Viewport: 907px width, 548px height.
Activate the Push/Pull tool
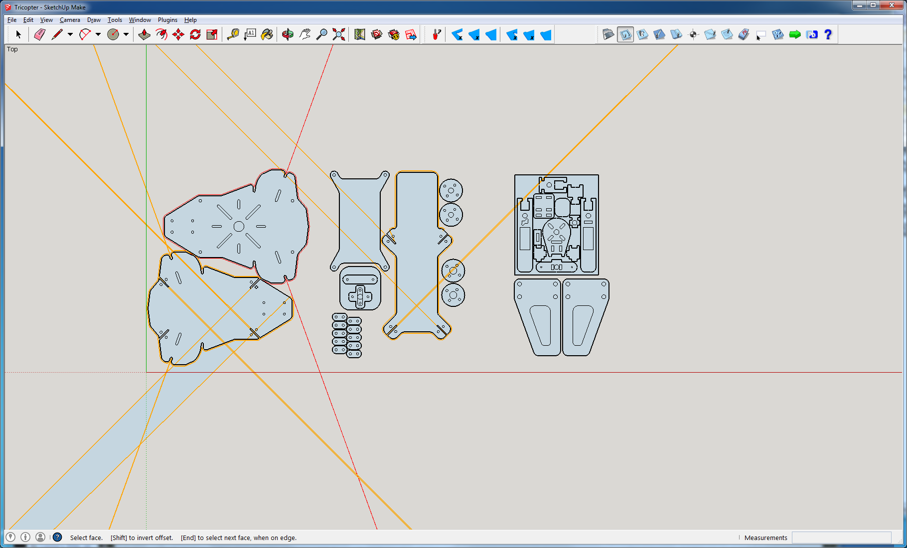[144, 34]
